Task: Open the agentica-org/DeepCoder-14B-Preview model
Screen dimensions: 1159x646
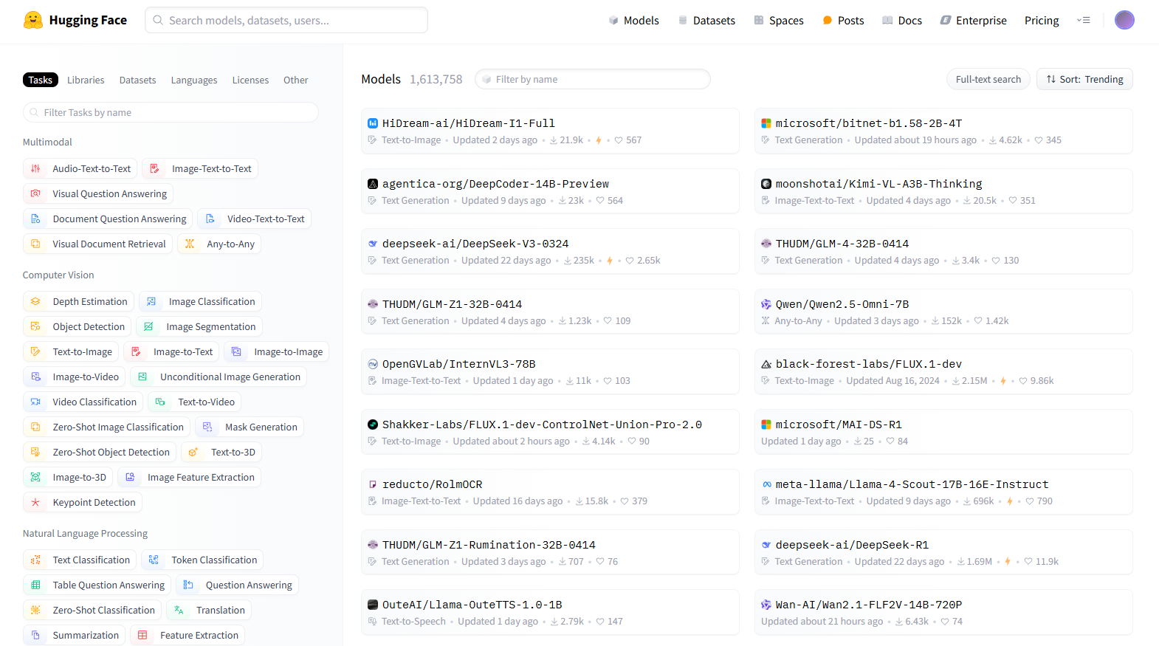Action: [550, 191]
